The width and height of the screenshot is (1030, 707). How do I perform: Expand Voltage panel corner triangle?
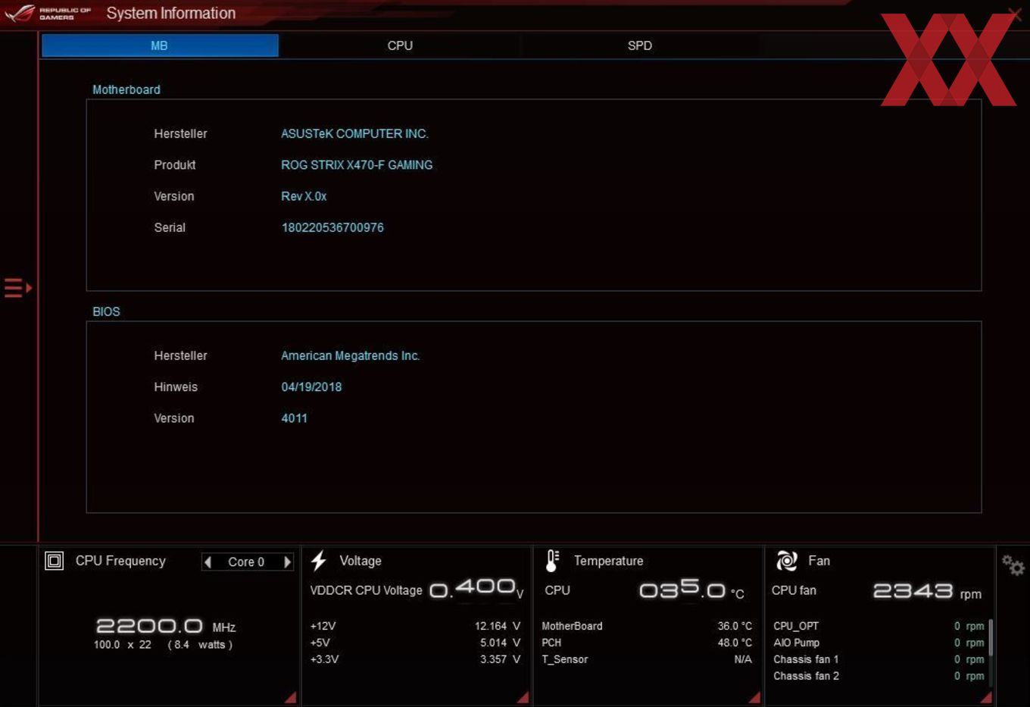(x=523, y=697)
